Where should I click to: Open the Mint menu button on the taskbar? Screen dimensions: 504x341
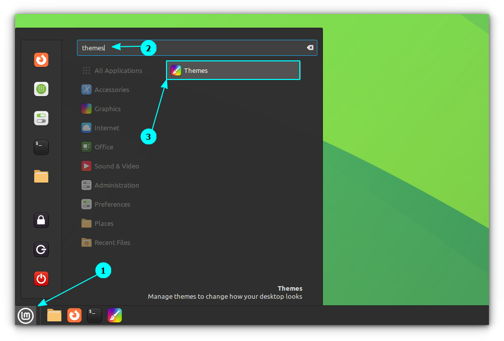26,315
